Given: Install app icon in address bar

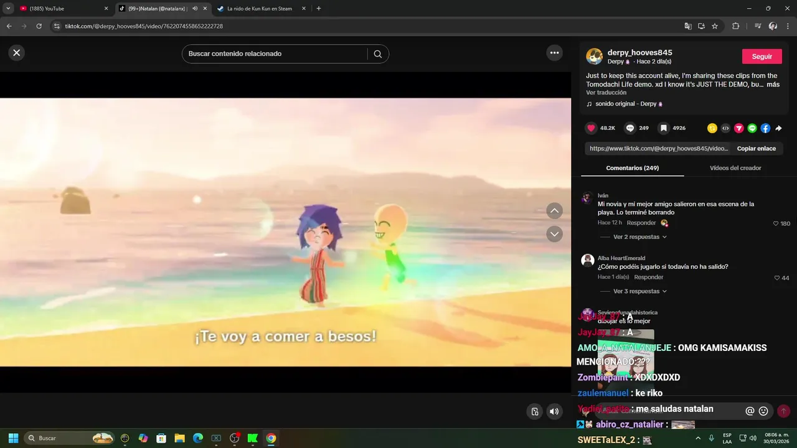Looking at the screenshot, I should tap(701, 26).
